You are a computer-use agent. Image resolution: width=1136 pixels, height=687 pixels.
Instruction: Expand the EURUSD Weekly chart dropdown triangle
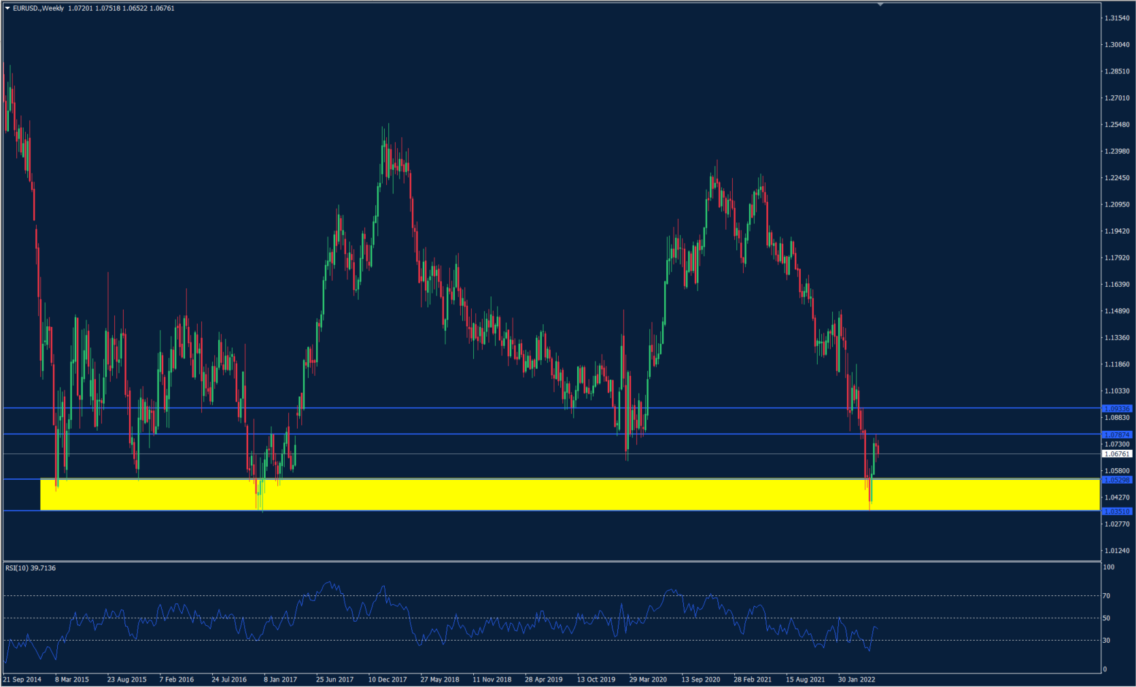click(x=9, y=8)
